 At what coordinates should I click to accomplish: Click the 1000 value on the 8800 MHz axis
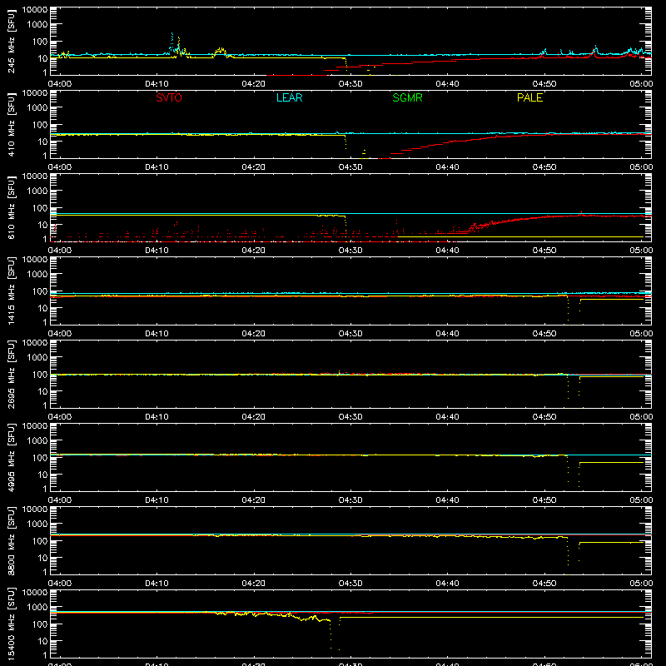37,524
